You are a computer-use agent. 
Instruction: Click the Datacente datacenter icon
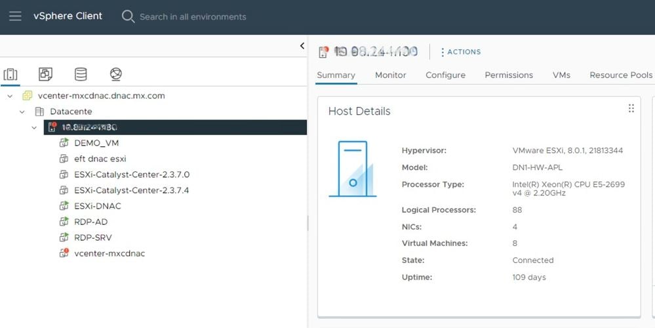click(39, 112)
